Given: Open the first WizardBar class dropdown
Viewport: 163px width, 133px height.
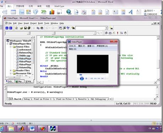Looking at the screenshot, I should click(28, 33).
